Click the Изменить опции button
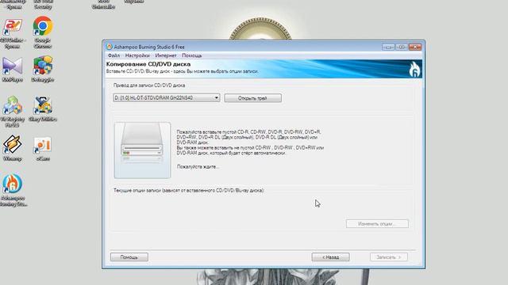The width and height of the screenshot is (508, 285). point(377,223)
